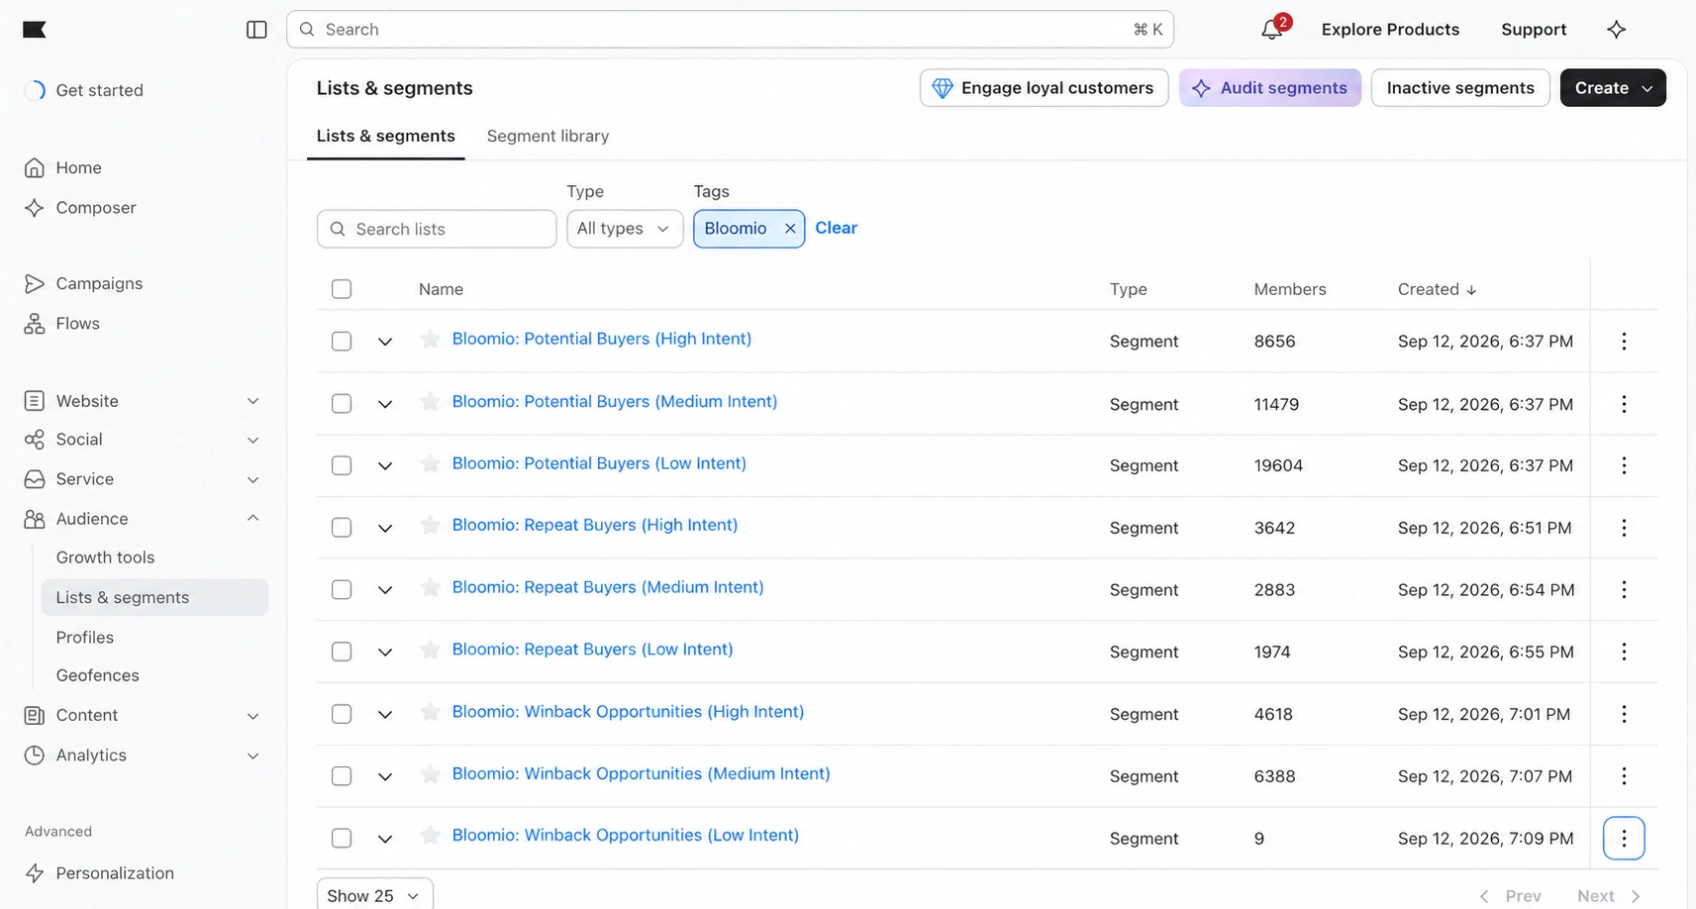Viewport: 1696px width, 909px height.
Task: Open the All types dropdown
Action: (x=625, y=229)
